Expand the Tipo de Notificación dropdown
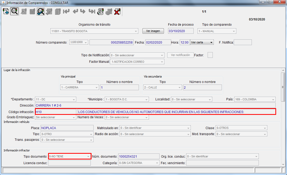 pyautogui.click(x=137, y=55)
